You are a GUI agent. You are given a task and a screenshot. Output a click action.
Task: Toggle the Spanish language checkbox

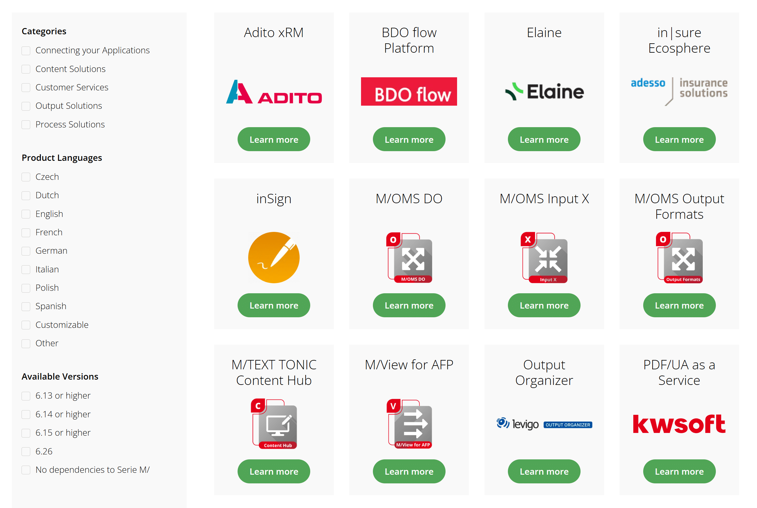click(x=26, y=306)
